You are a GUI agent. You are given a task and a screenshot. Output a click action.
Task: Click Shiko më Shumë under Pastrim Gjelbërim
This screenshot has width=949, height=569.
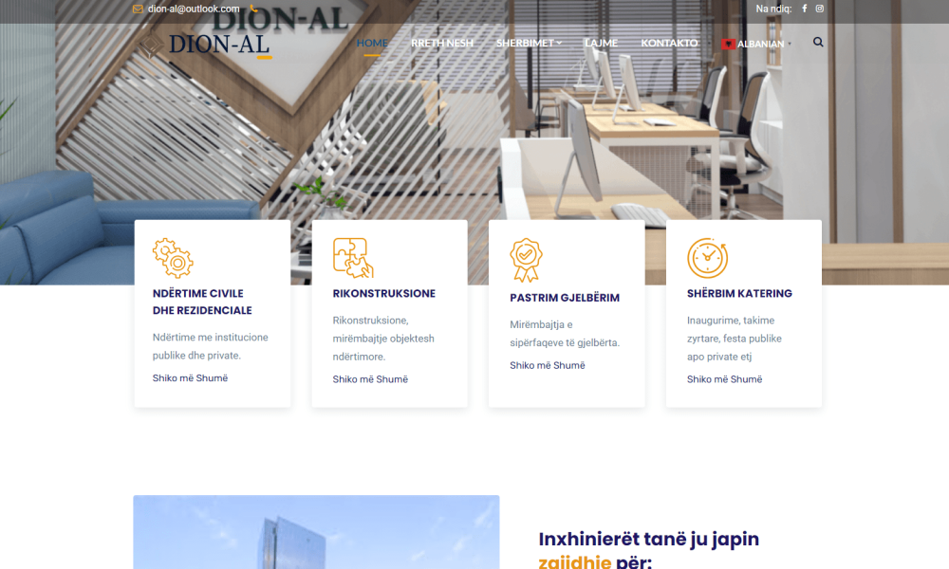548,365
